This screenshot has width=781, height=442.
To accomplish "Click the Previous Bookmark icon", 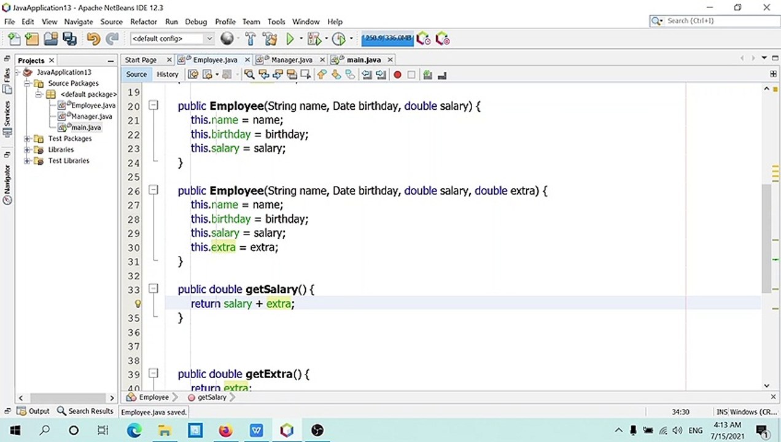I will tap(322, 75).
